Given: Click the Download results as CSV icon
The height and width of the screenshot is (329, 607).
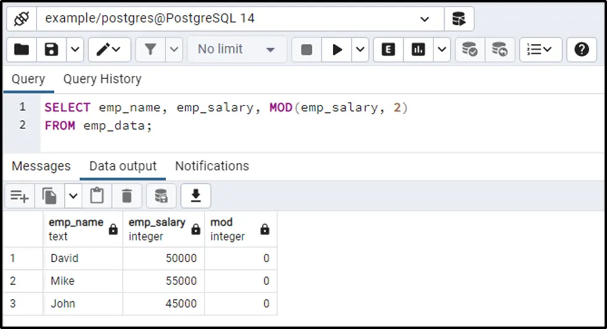Looking at the screenshot, I should (x=196, y=196).
